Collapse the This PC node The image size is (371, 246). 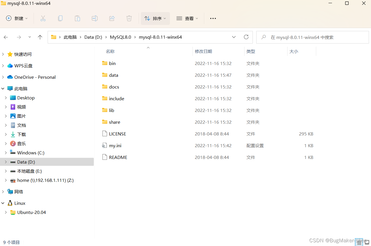point(3,88)
